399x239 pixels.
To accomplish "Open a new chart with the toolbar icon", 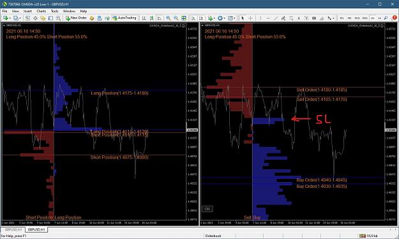I will pyautogui.click(x=5, y=18).
